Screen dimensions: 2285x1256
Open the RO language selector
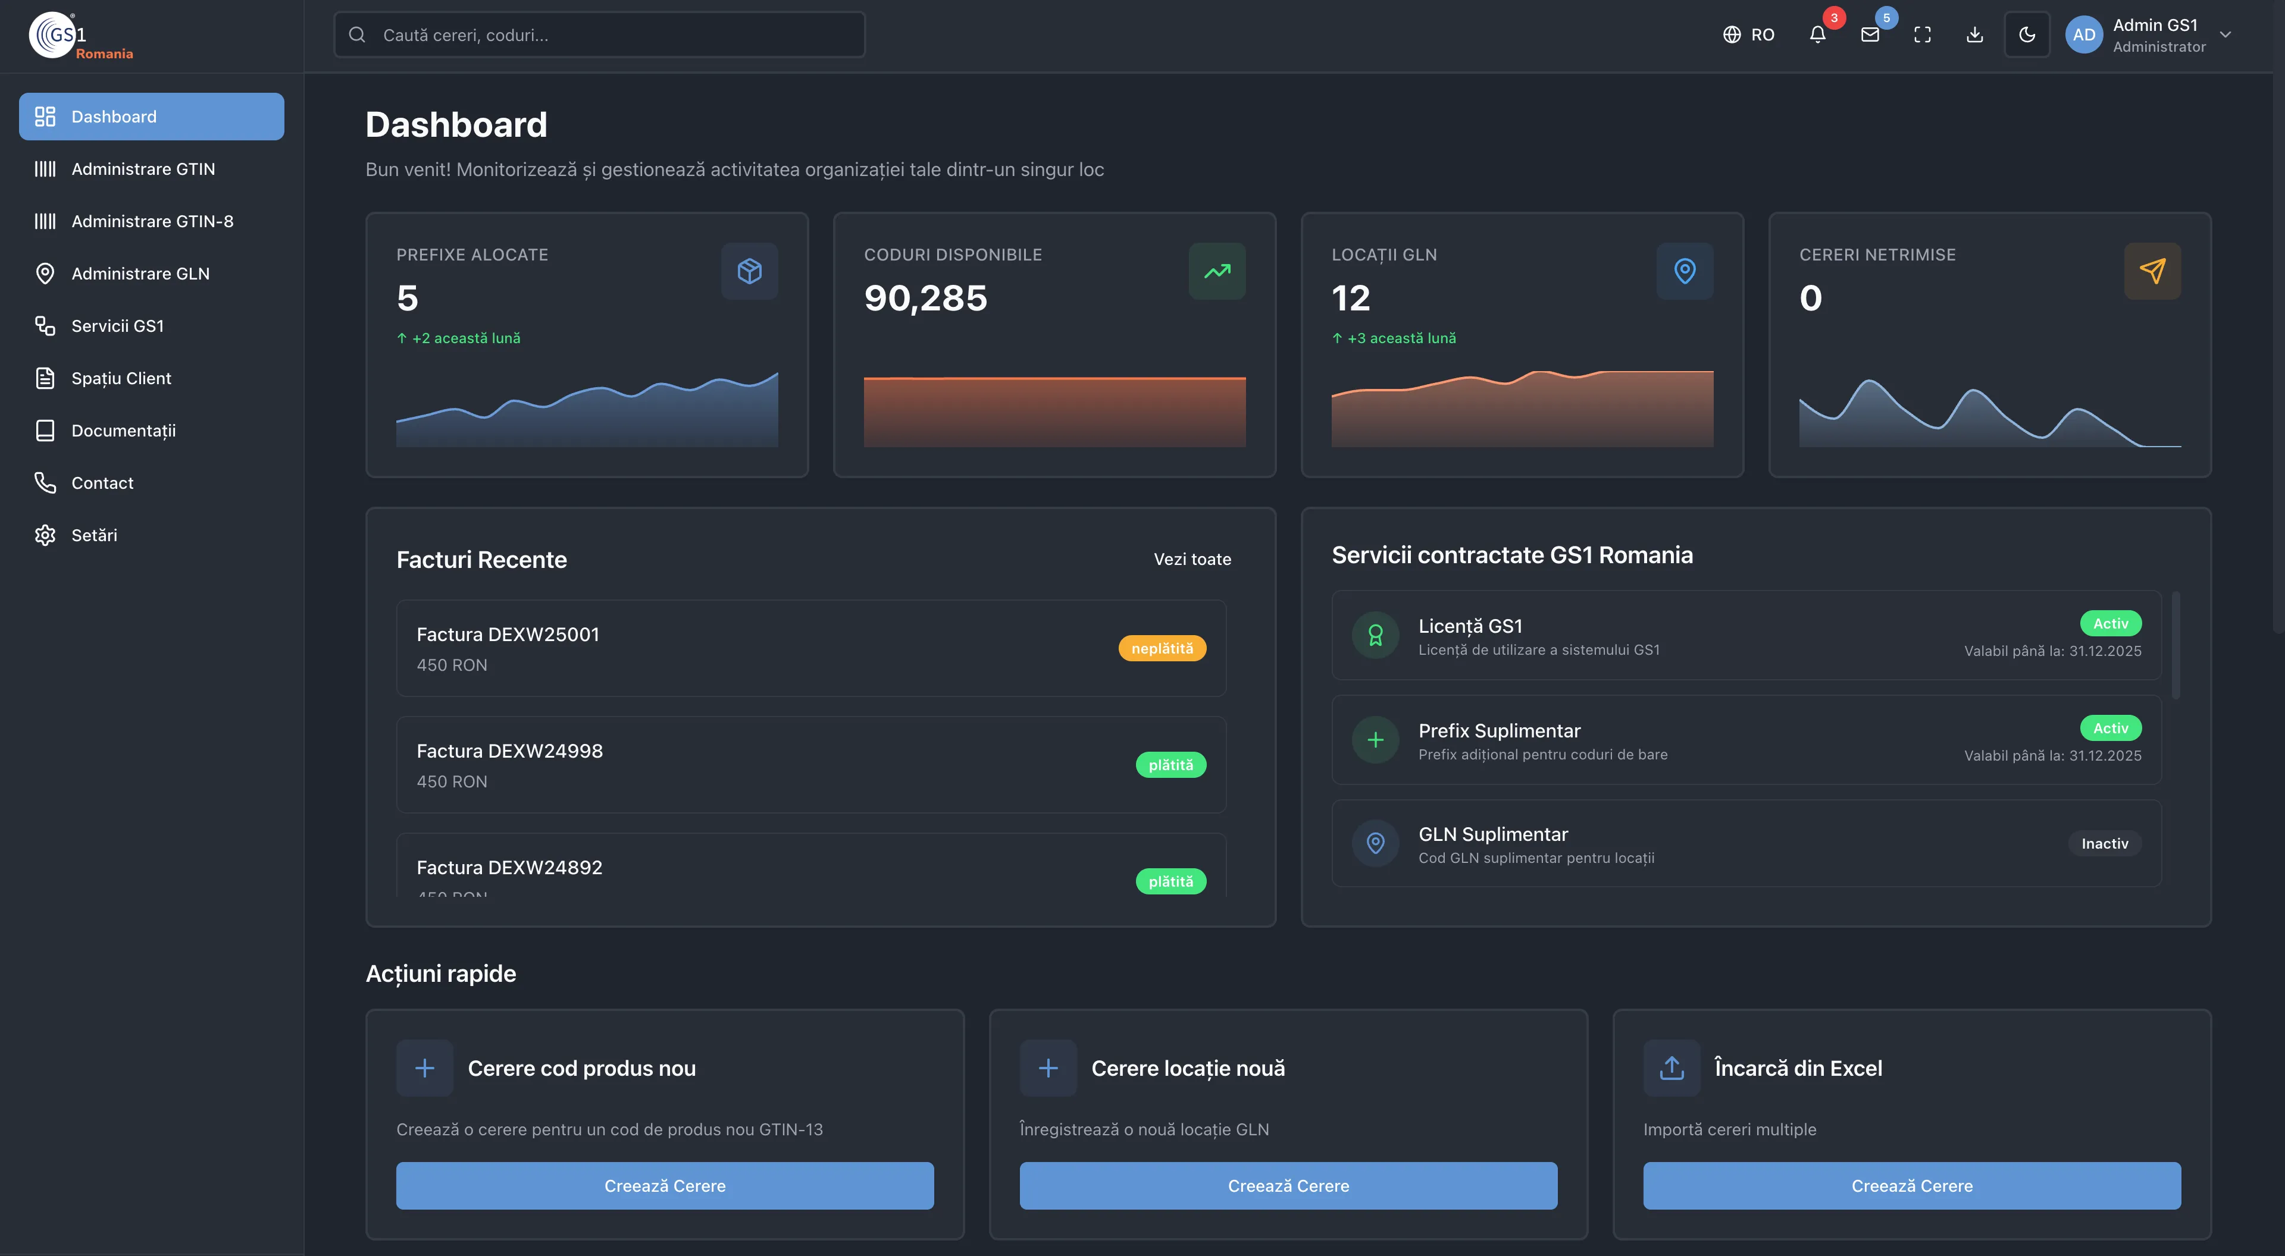1748,34
